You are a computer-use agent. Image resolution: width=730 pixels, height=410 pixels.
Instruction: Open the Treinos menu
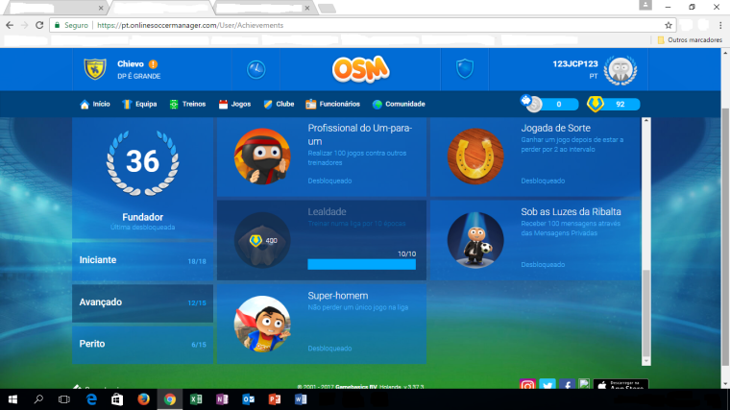187,105
